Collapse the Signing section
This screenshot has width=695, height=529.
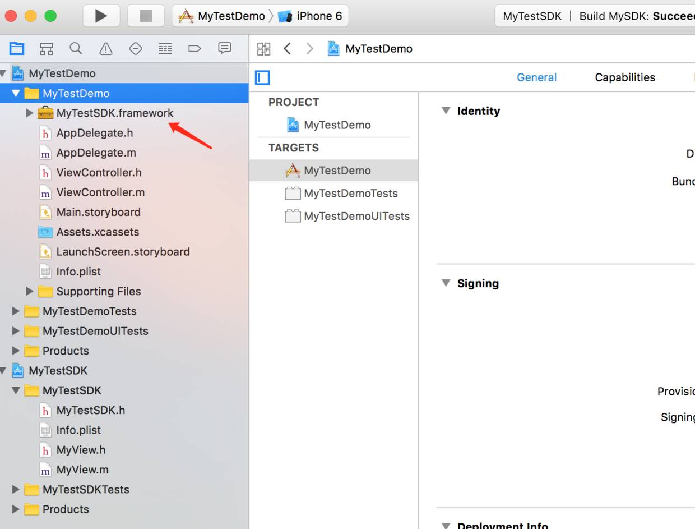[x=446, y=283]
